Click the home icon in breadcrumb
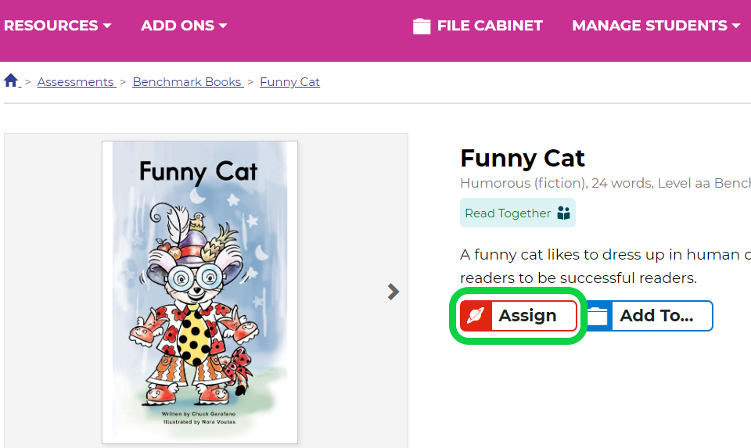 click(x=11, y=81)
